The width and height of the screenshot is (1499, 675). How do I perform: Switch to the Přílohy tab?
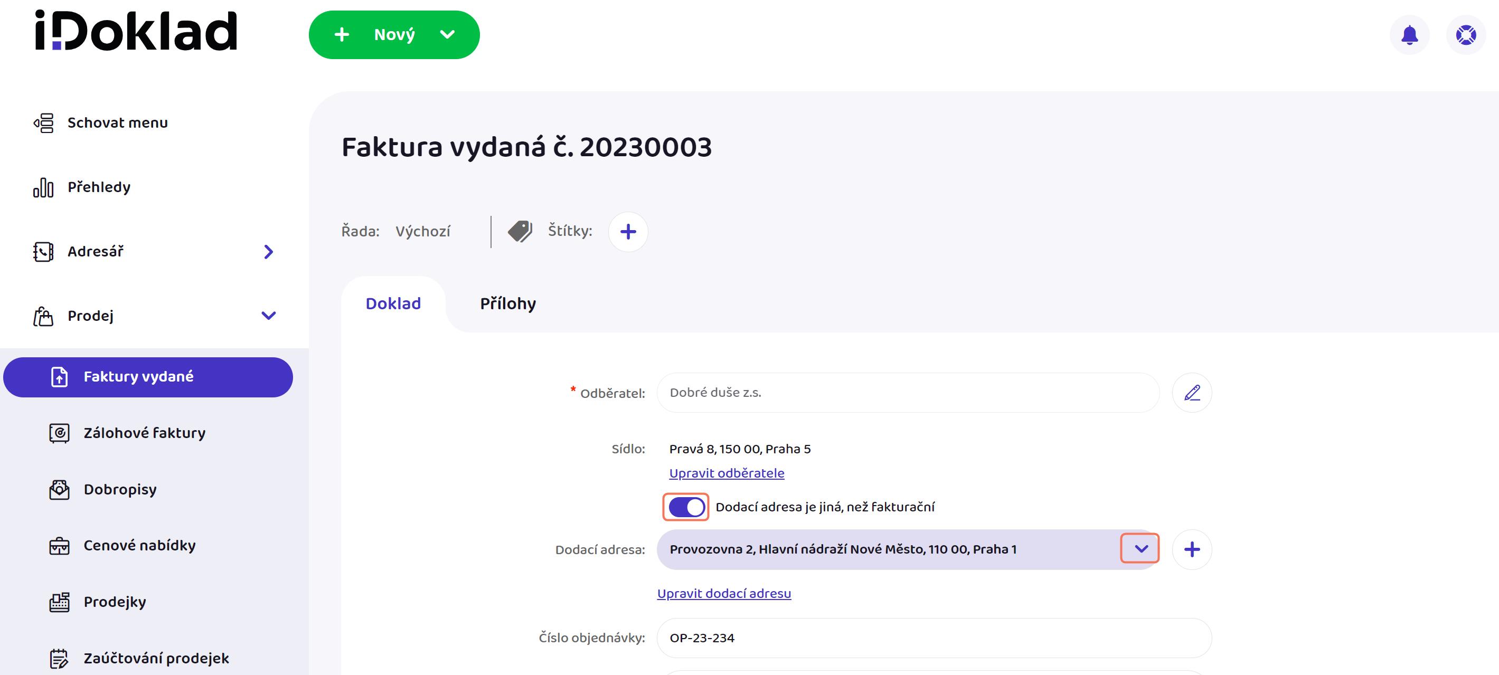click(508, 303)
